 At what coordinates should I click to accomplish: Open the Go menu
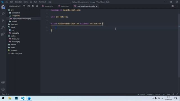click(x=31, y=2)
